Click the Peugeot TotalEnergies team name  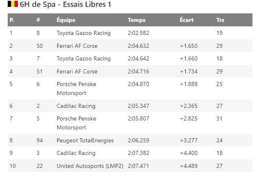(85, 140)
